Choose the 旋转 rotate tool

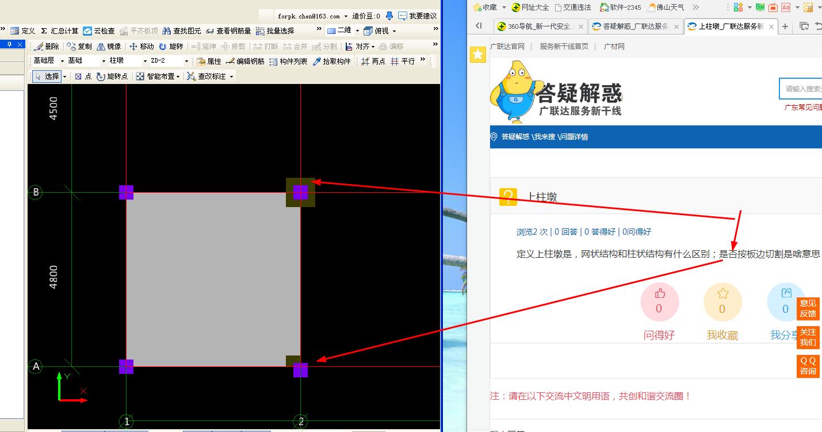(171, 46)
